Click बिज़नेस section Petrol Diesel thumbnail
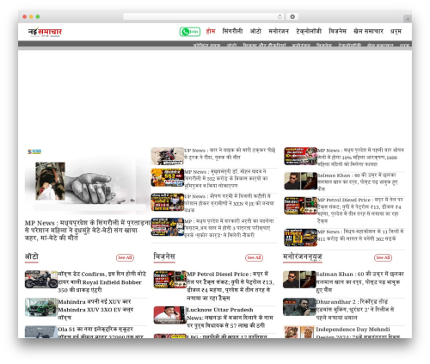This screenshot has height=364, width=430. tap(170, 280)
